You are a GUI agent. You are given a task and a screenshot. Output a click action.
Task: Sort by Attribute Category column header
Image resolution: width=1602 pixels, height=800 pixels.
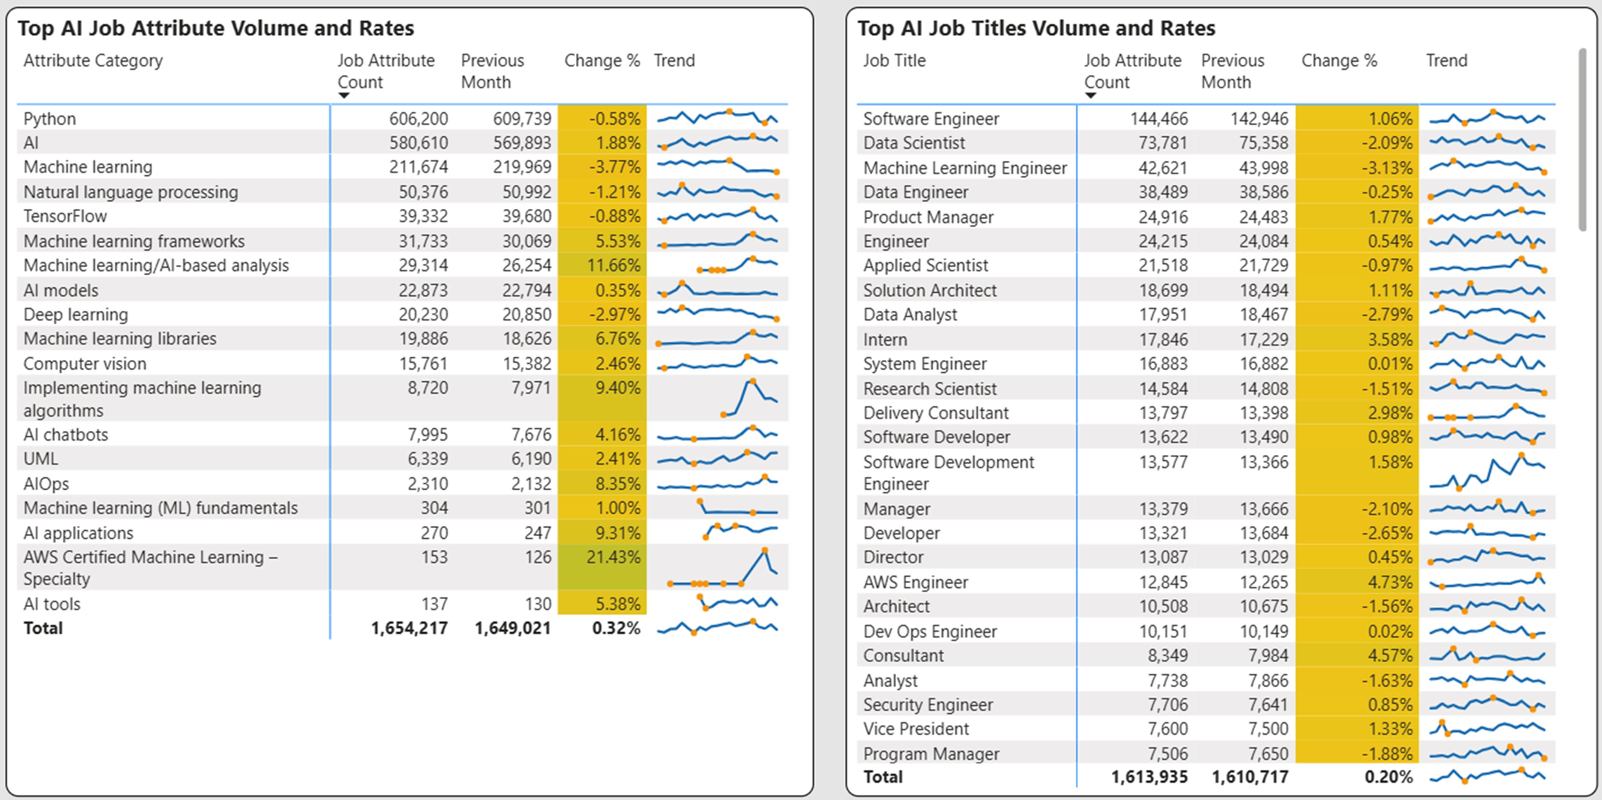pyautogui.click(x=93, y=61)
